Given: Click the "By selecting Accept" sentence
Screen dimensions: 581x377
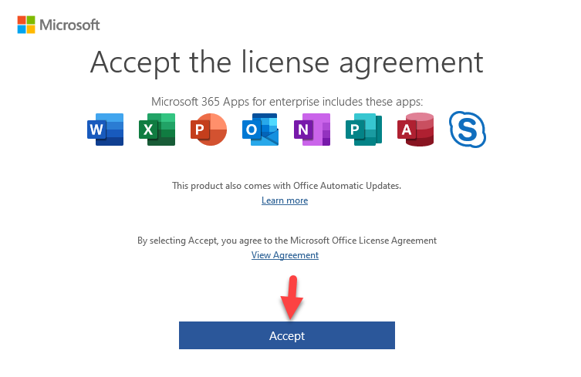Looking at the screenshot, I should pos(287,241).
